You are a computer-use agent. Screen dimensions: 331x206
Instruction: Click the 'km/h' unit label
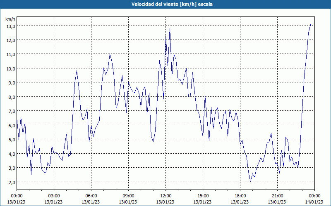point(10,19)
